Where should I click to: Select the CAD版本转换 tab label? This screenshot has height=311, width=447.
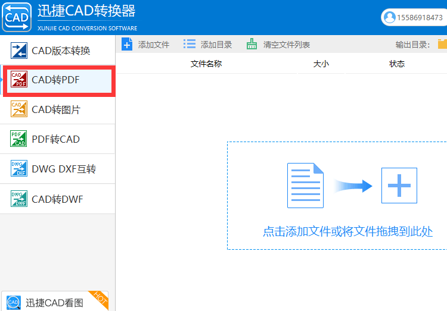(61, 51)
